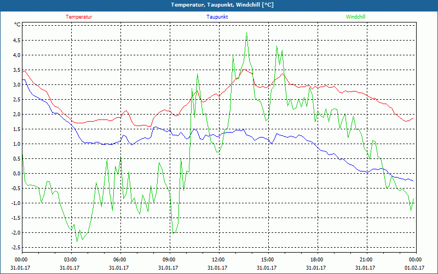Viewport: 438px width, 274px height.
Task: Click the y-axis value '3,0'
Action: (x=17, y=85)
